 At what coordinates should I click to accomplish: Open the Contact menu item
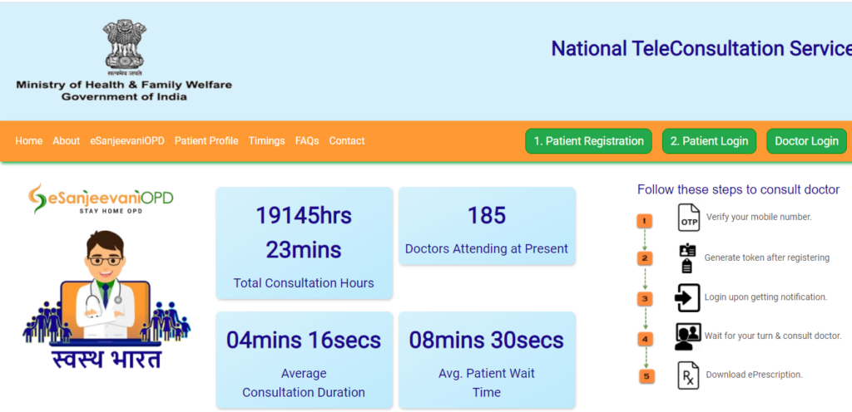(347, 141)
